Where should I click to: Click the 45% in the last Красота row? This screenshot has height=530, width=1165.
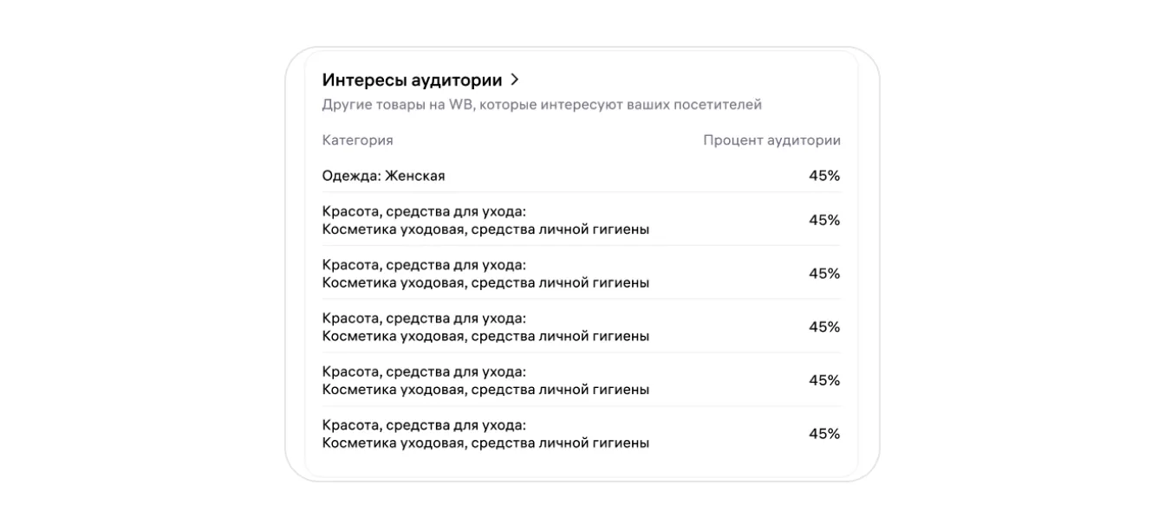pyautogui.click(x=824, y=434)
